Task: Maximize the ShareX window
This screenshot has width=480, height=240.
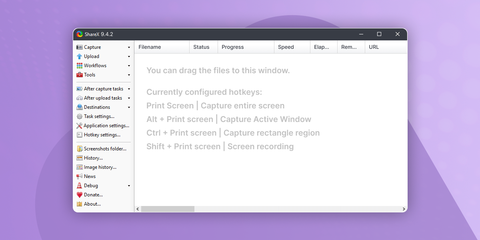Action: coord(379,34)
